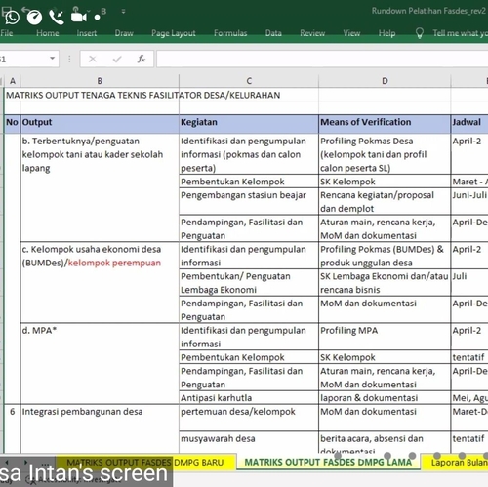Image resolution: width=488 pixels, height=487 pixels.
Task: Open sheet tab MATRIKS OUTPUT FASDES DMPG LAMA
Action: click(x=328, y=462)
